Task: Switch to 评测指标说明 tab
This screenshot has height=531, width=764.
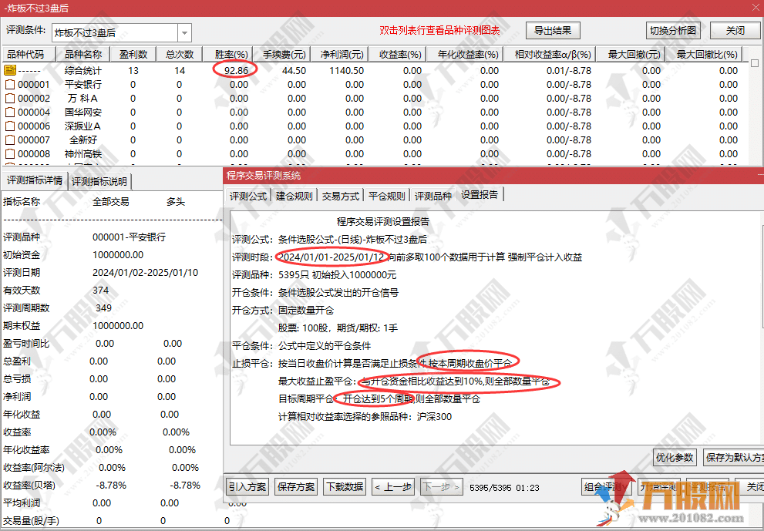Action: tap(99, 182)
